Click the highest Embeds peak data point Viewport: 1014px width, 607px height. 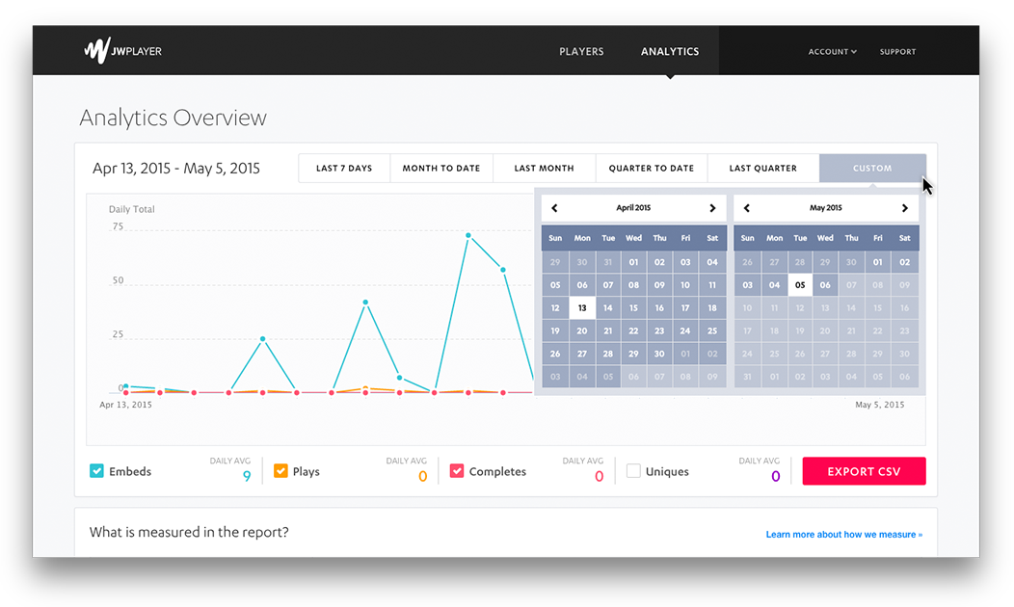point(468,235)
